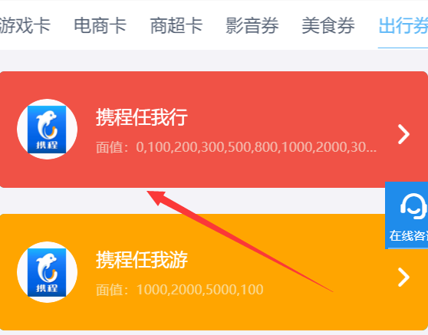Open the 在线咨询 online chat button
The image size is (428, 335).
(407, 215)
